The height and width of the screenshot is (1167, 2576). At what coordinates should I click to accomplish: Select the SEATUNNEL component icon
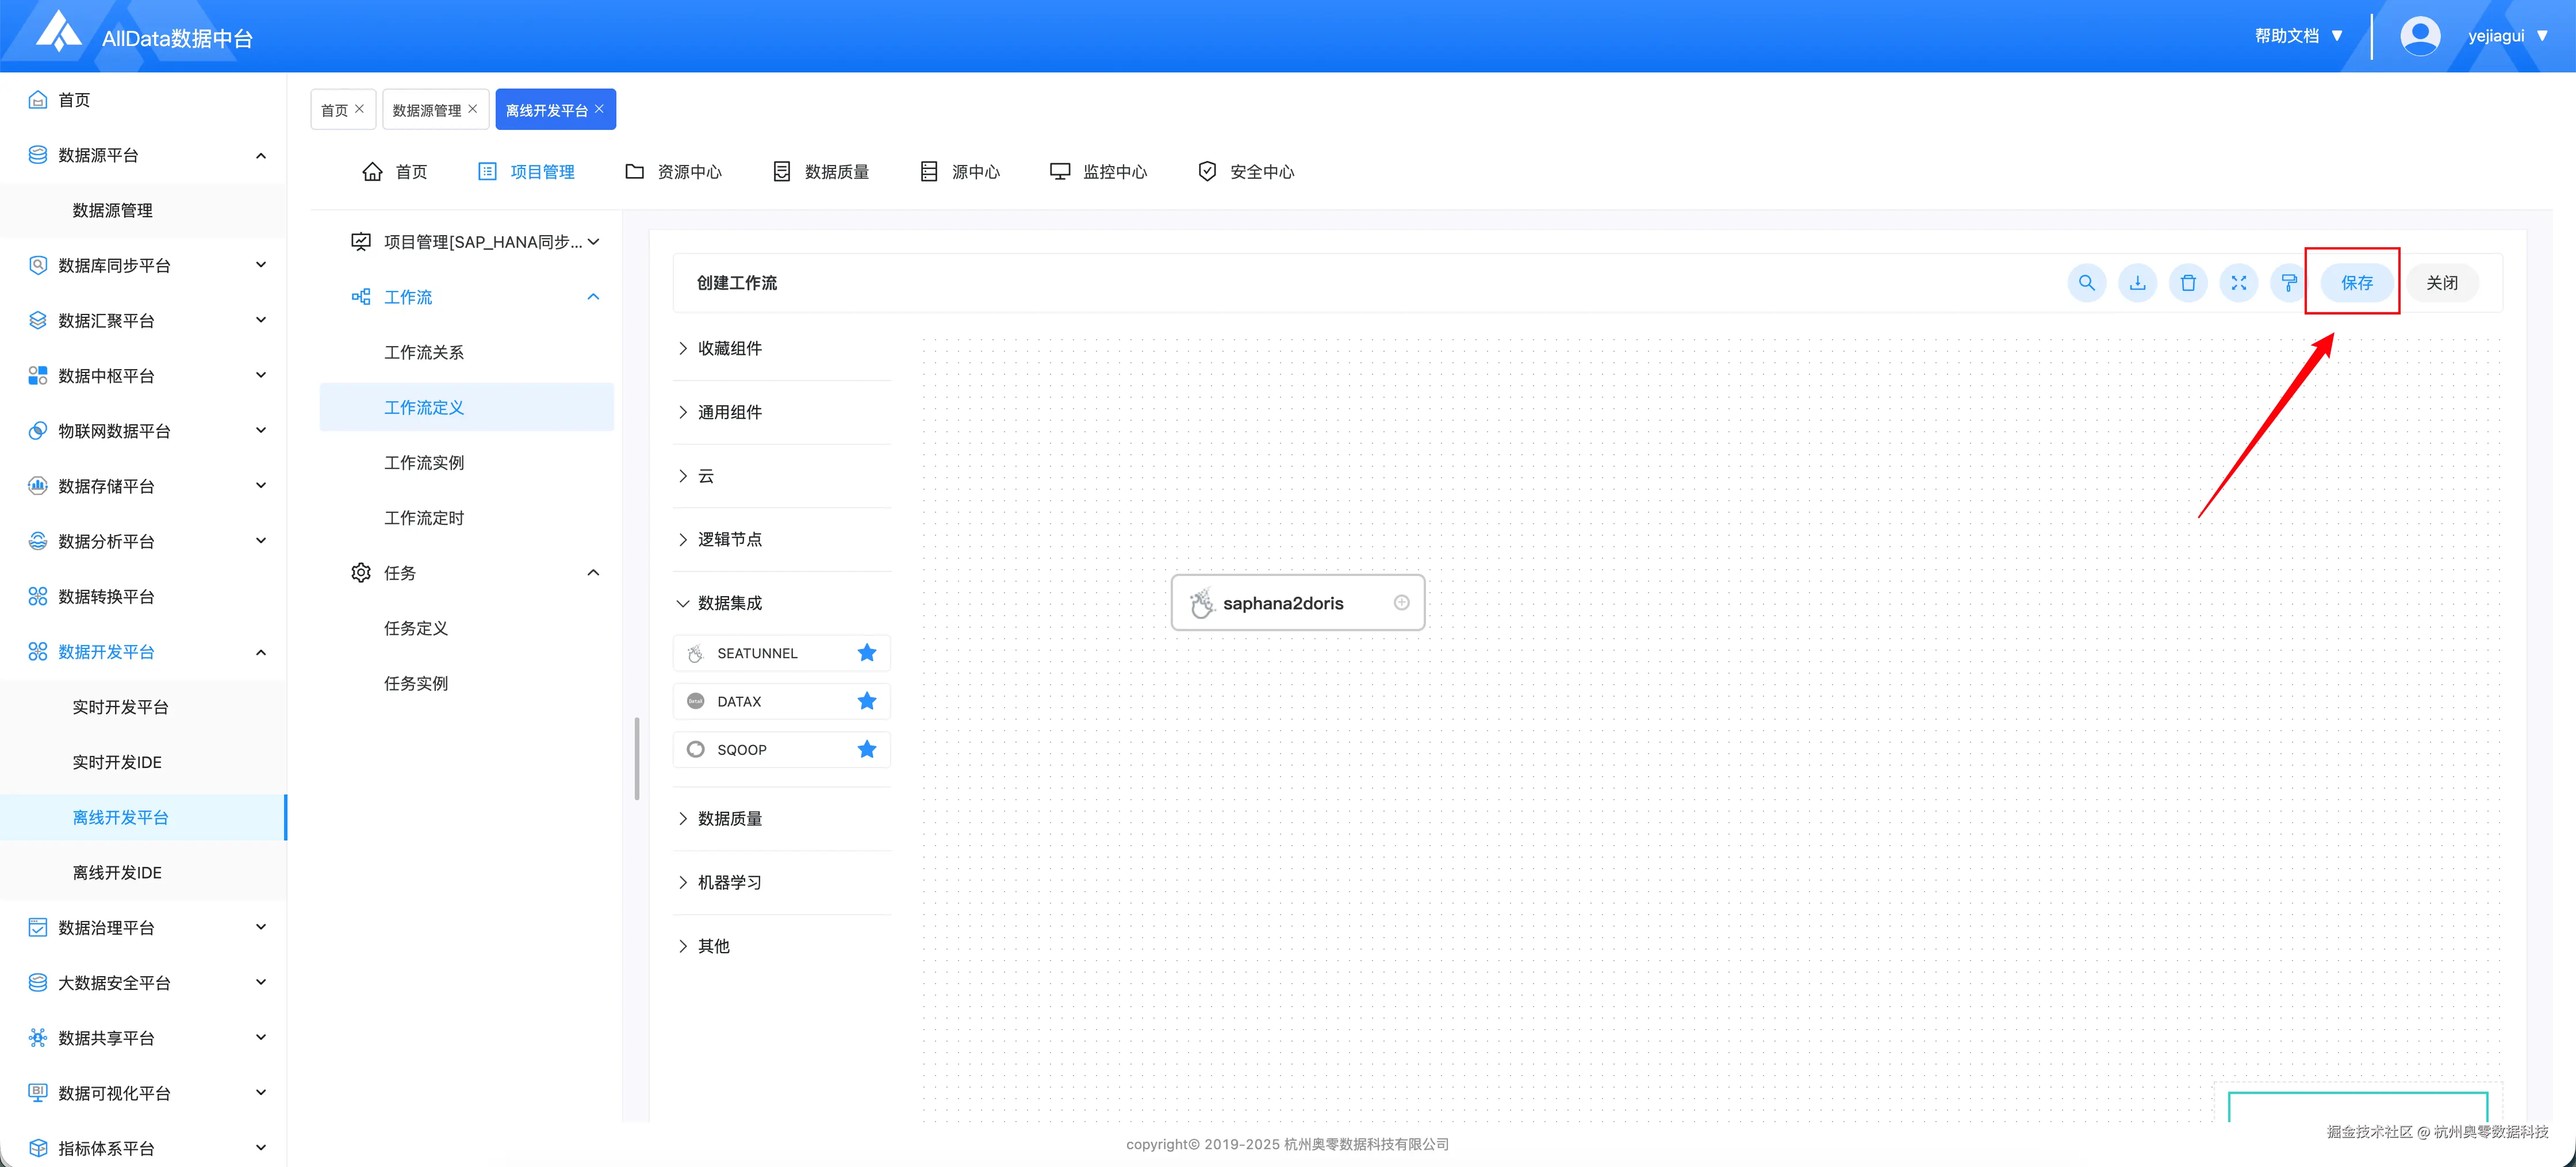(696, 653)
